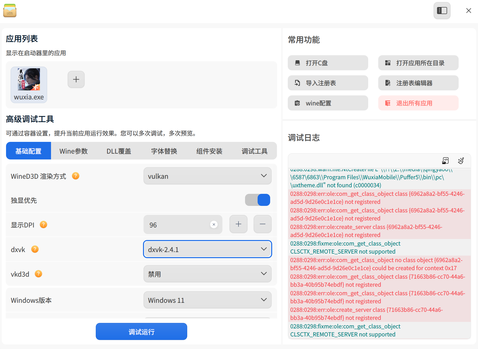Screen dimensions: 478x349
Task: Open wine configuration
Action: coord(328,103)
